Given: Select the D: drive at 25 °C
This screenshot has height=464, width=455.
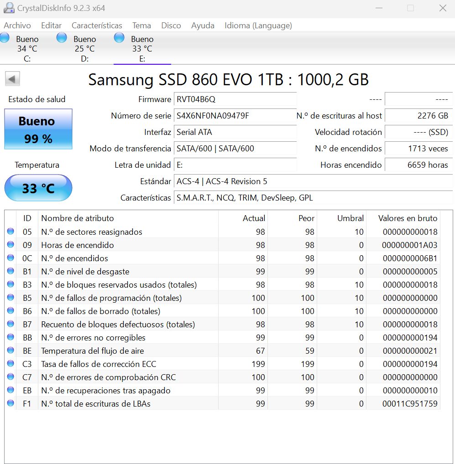Looking at the screenshot, I should pos(85,48).
